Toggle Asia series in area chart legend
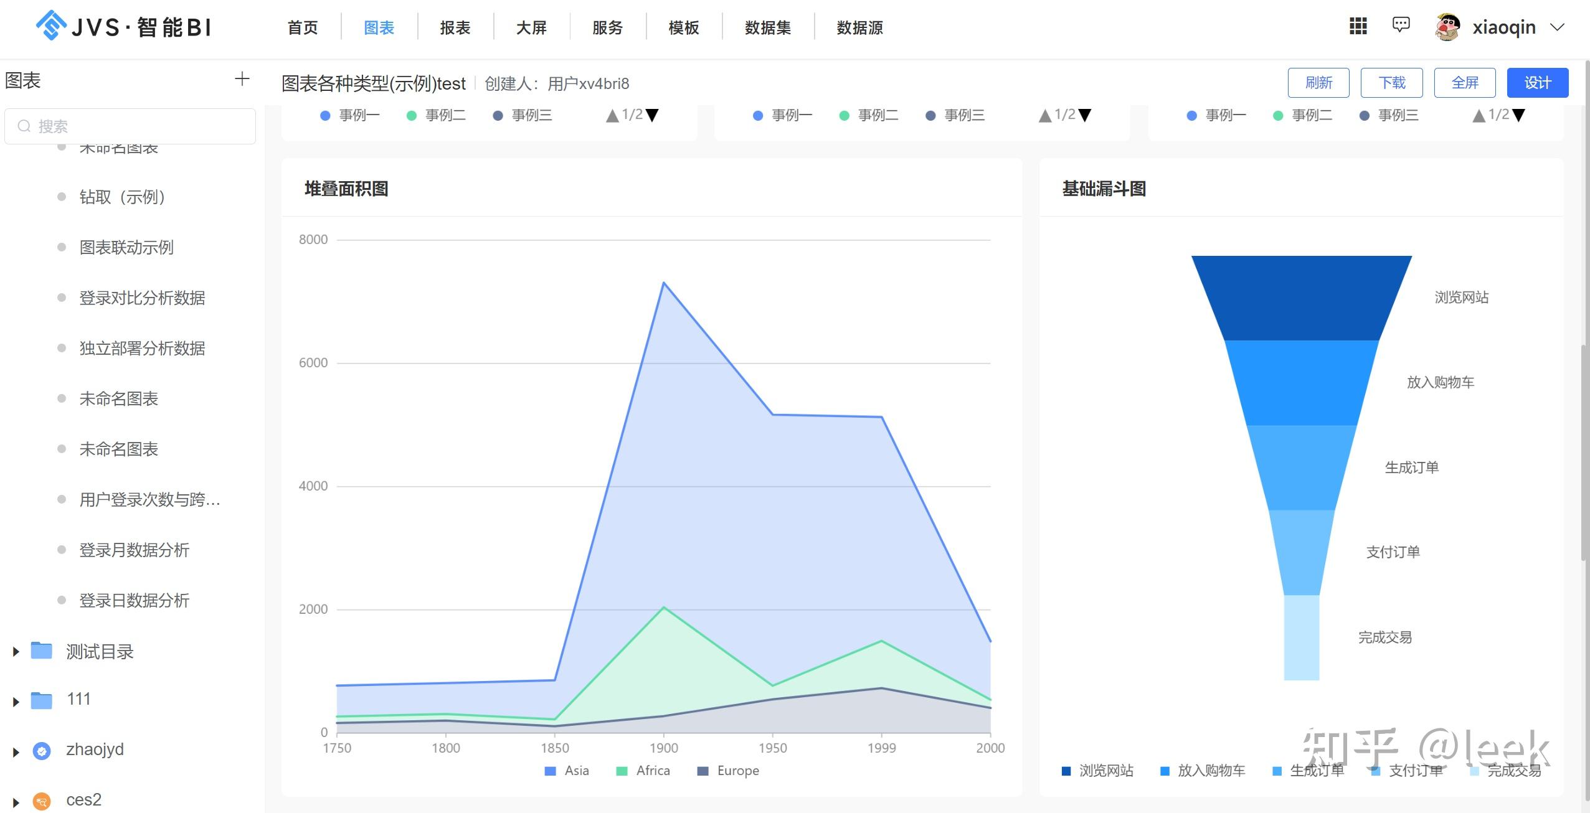 click(567, 771)
